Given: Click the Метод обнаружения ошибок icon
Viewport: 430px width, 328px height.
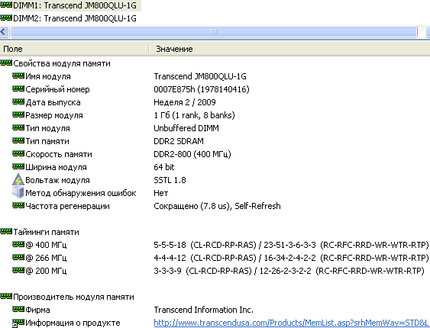Looking at the screenshot, I should point(18,192).
